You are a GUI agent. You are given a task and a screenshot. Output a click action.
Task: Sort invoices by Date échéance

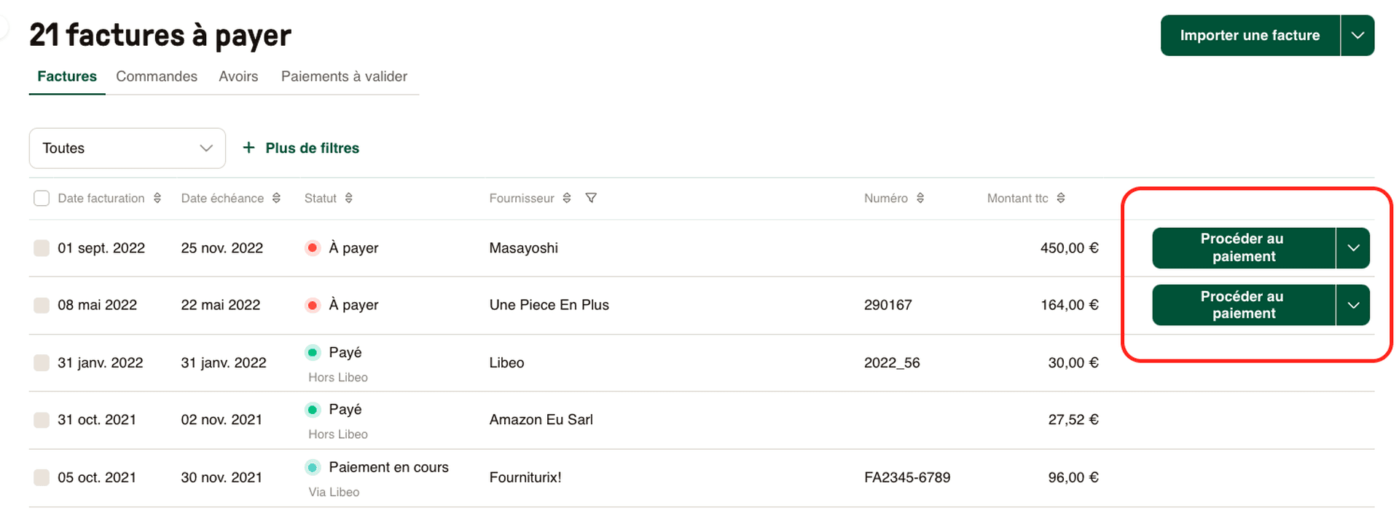[276, 198]
